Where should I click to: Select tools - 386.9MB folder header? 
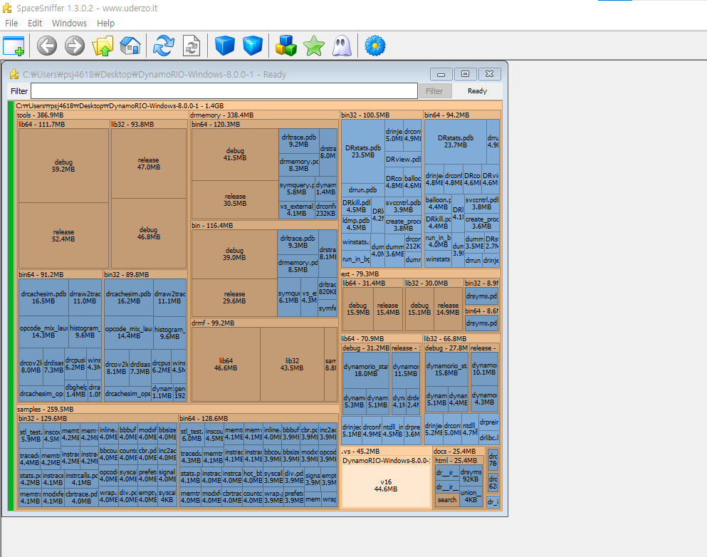click(102, 115)
